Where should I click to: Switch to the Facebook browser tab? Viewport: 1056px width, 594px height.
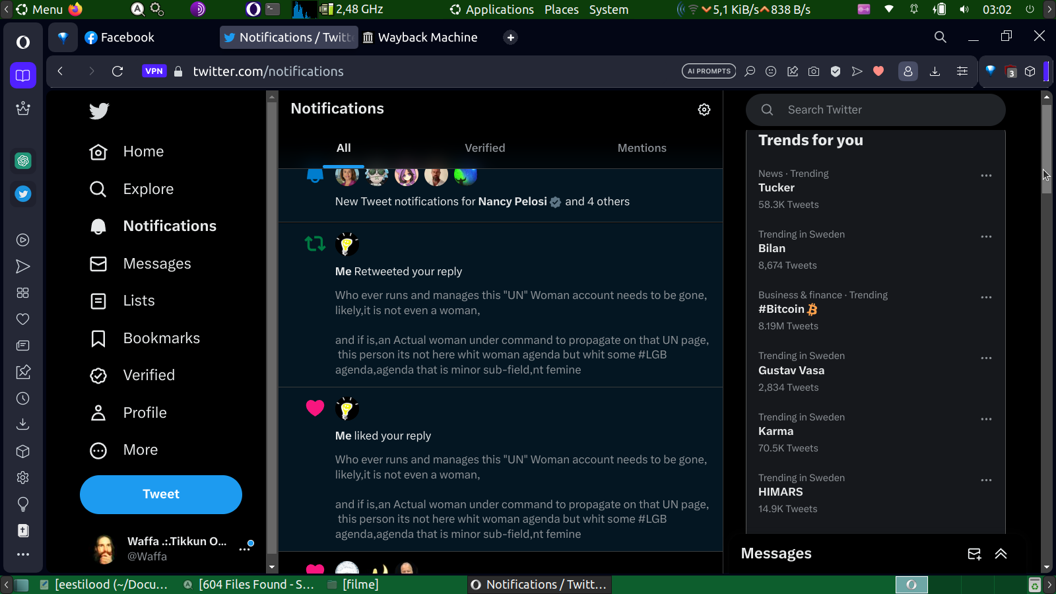[x=119, y=38]
